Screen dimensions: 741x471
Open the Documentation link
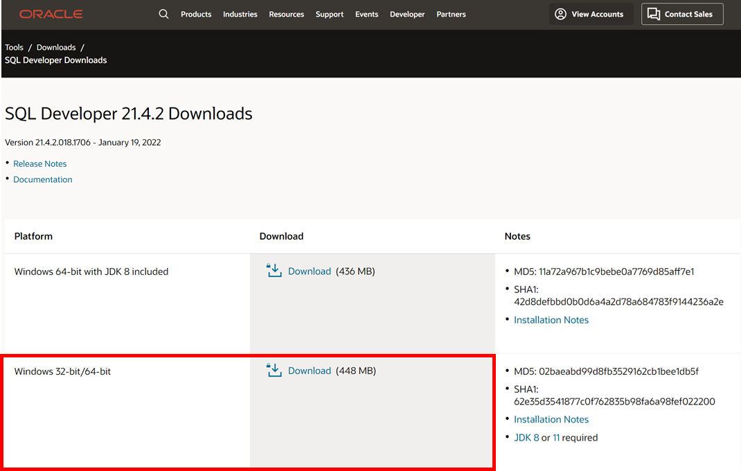43,179
